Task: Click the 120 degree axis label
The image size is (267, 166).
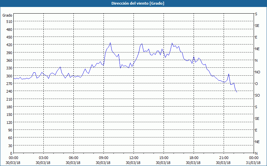Action: pyautogui.click(x=9, y=122)
